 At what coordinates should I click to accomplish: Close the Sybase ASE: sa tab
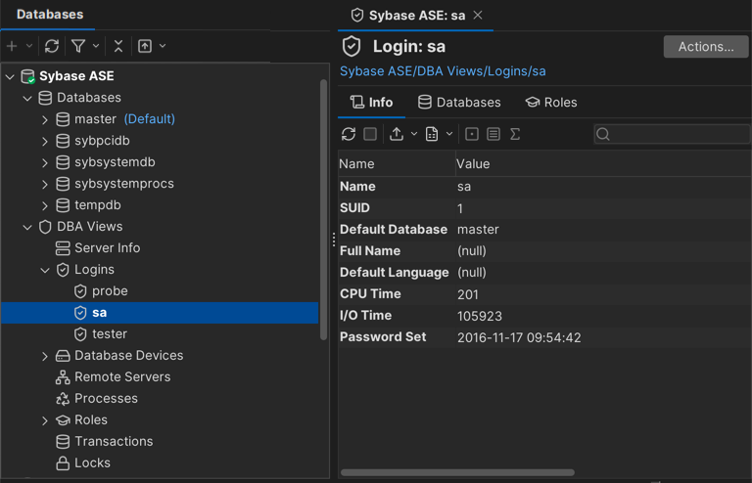(x=478, y=16)
